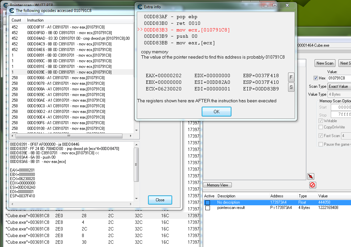Open the Scan Type dropdown
Screen dimensions: 351x247
pyautogui.click(x=339, y=86)
